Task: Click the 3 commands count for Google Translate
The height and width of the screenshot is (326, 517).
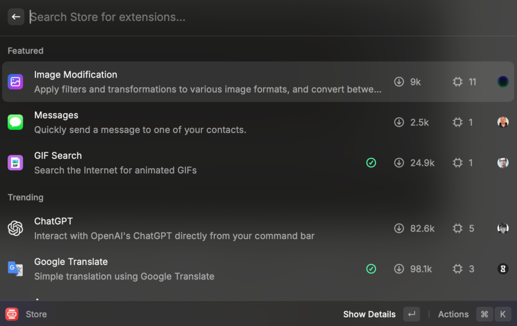Action: point(472,269)
